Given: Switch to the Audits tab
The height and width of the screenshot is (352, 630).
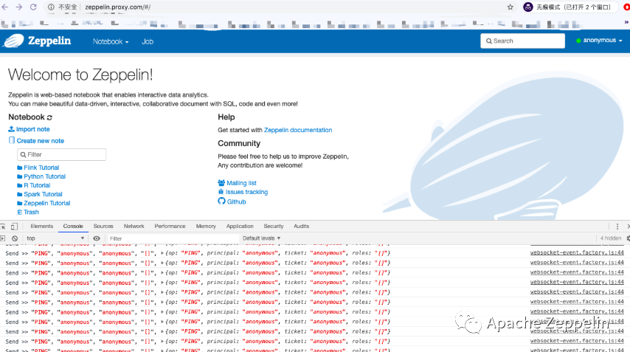Looking at the screenshot, I should 301,227.
